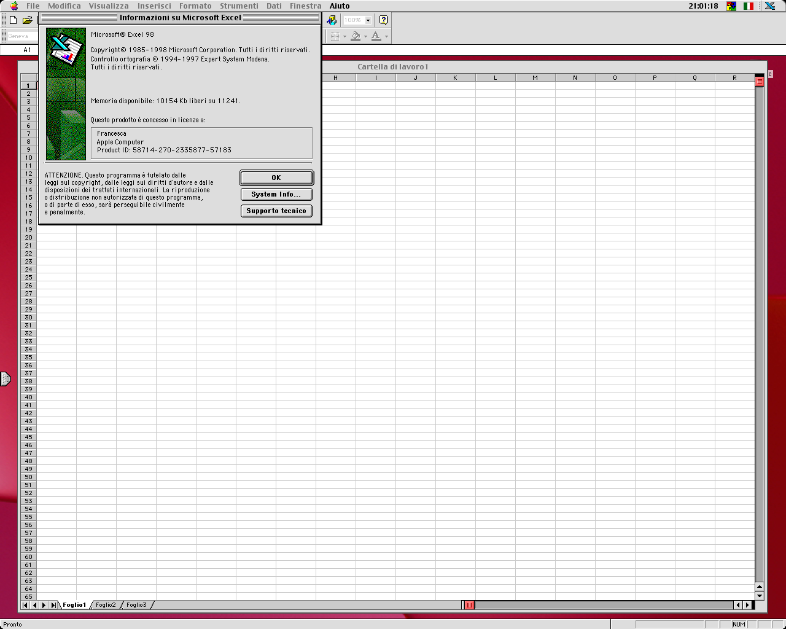This screenshot has height=629, width=786.
Task: Open the File menu
Action: click(x=33, y=6)
